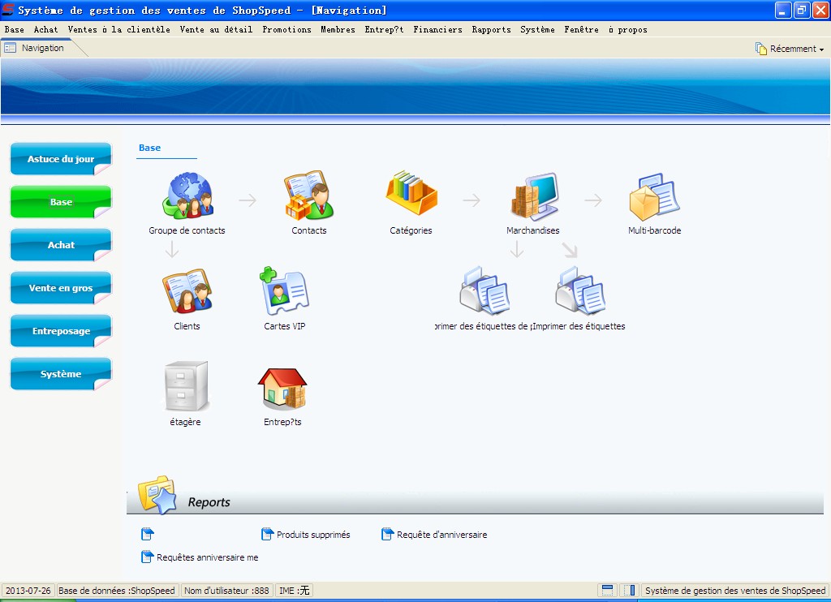Viewport: 831px width, 602px height.
Task: Click the Imprimer des étiquettes printer icon
Action: click(x=579, y=291)
